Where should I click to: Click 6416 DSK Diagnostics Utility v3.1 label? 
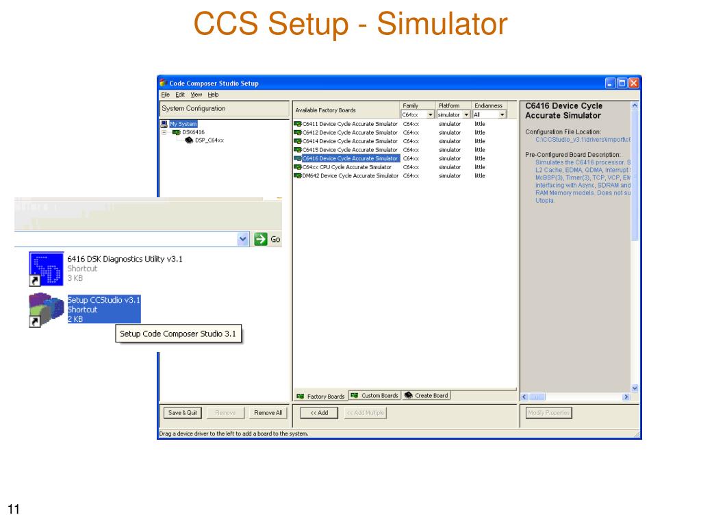click(x=125, y=259)
